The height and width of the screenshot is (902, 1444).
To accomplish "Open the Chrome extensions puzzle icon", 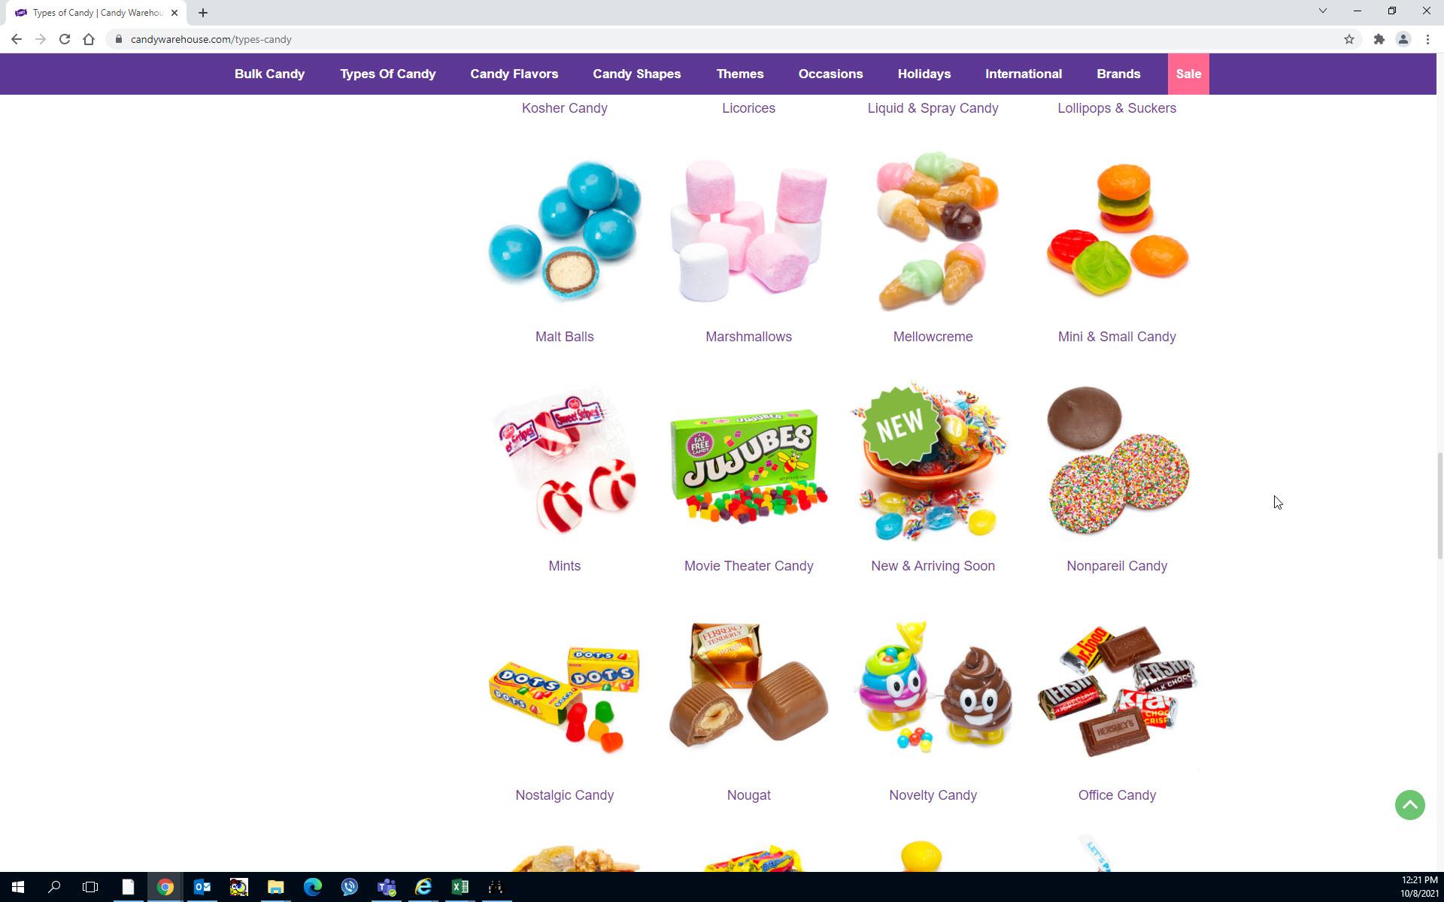I will [x=1379, y=39].
